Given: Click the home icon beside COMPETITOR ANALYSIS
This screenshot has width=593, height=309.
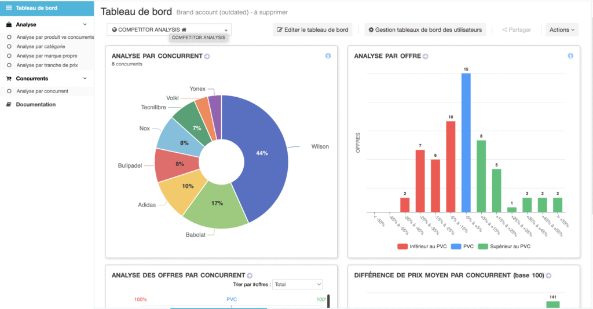Looking at the screenshot, I should click(x=184, y=30).
